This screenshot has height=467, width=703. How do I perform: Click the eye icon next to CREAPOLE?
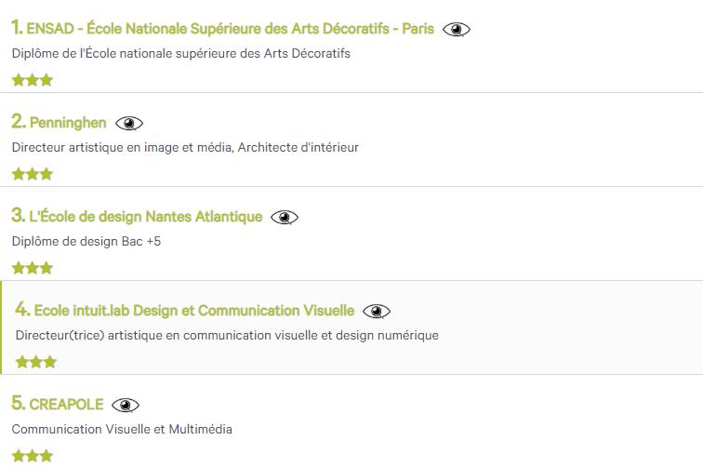(126, 406)
